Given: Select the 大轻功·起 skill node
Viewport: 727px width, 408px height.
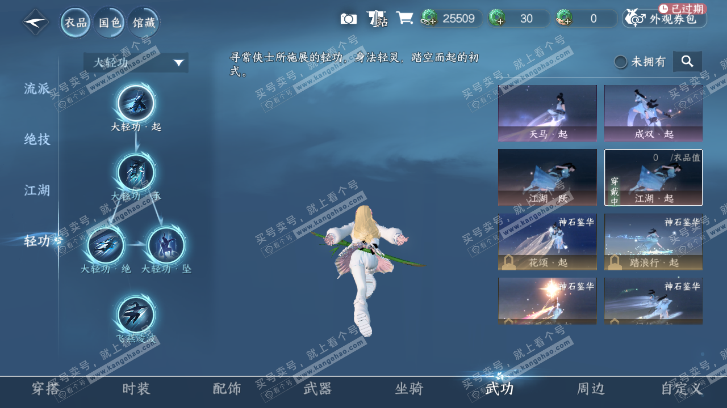Looking at the screenshot, I should click(134, 103).
